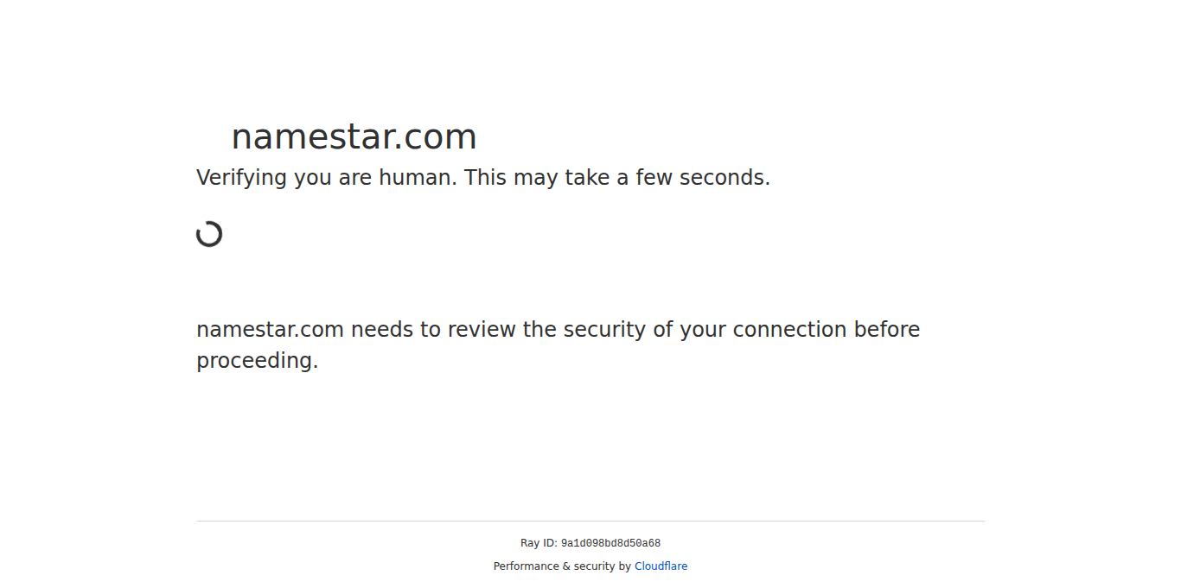Click the word "connection" in the paragraph
Screen dimensions: 1181x588
789,330
